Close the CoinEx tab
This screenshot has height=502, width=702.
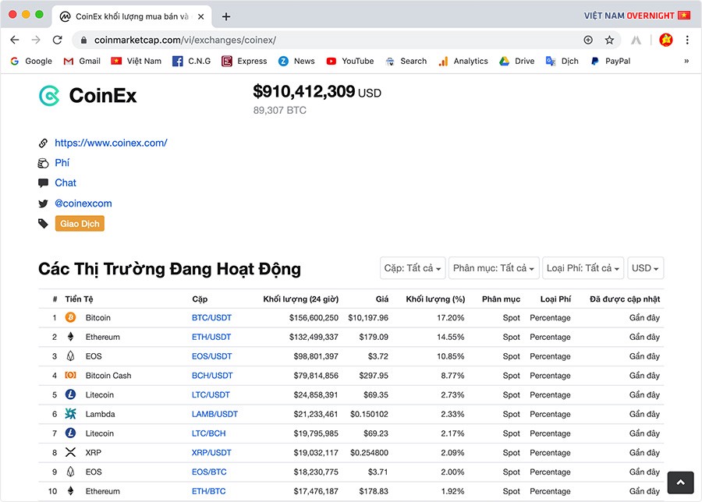(201, 16)
